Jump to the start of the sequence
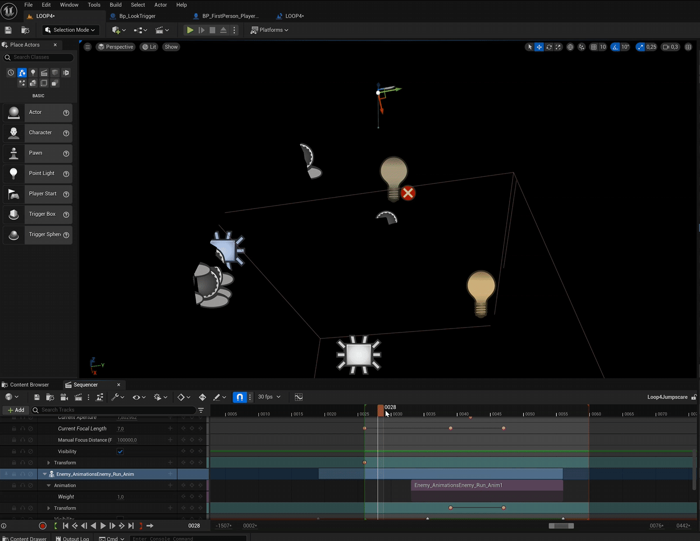This screenshot has height=541, width=700. point(65,526)
